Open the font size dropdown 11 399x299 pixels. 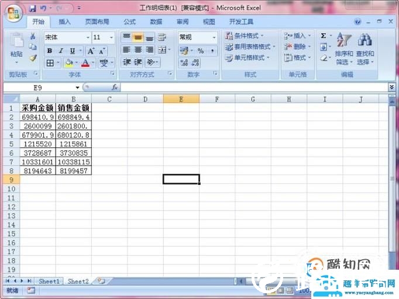pyautogui.click(x=111, y=37)
